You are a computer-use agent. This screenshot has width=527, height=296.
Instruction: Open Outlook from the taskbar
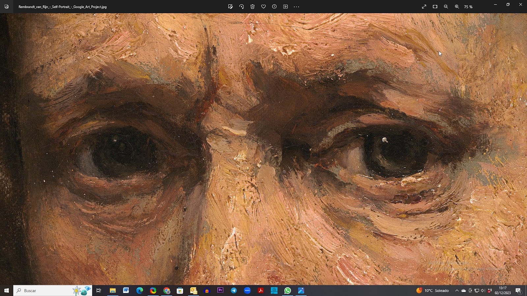pyautogui.click(x=193, y=290)
